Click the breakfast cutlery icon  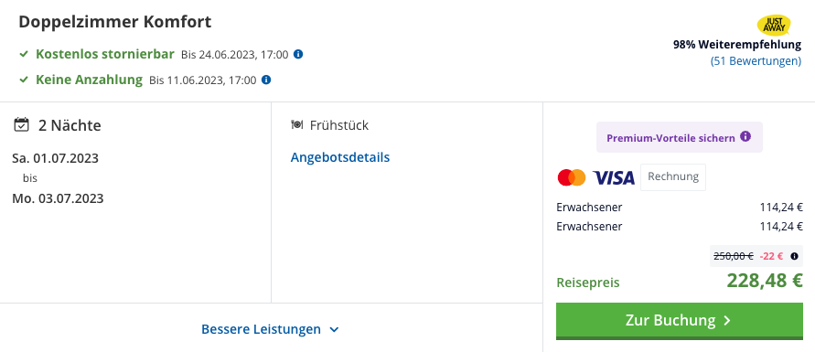pos(296,125)
